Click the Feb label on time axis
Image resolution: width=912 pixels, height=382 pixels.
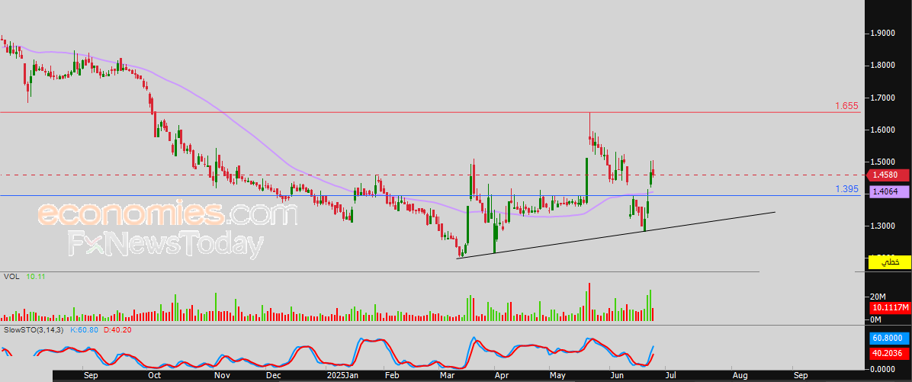tap(393, 376)
